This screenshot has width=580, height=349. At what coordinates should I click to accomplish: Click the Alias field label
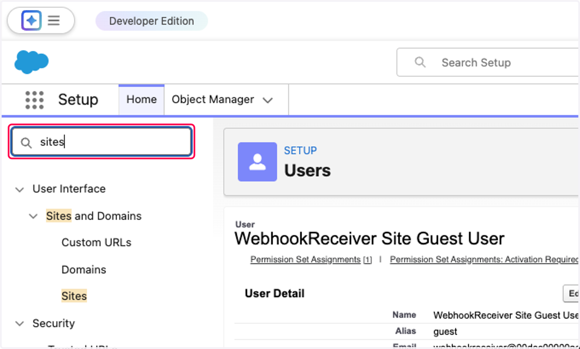406,331
